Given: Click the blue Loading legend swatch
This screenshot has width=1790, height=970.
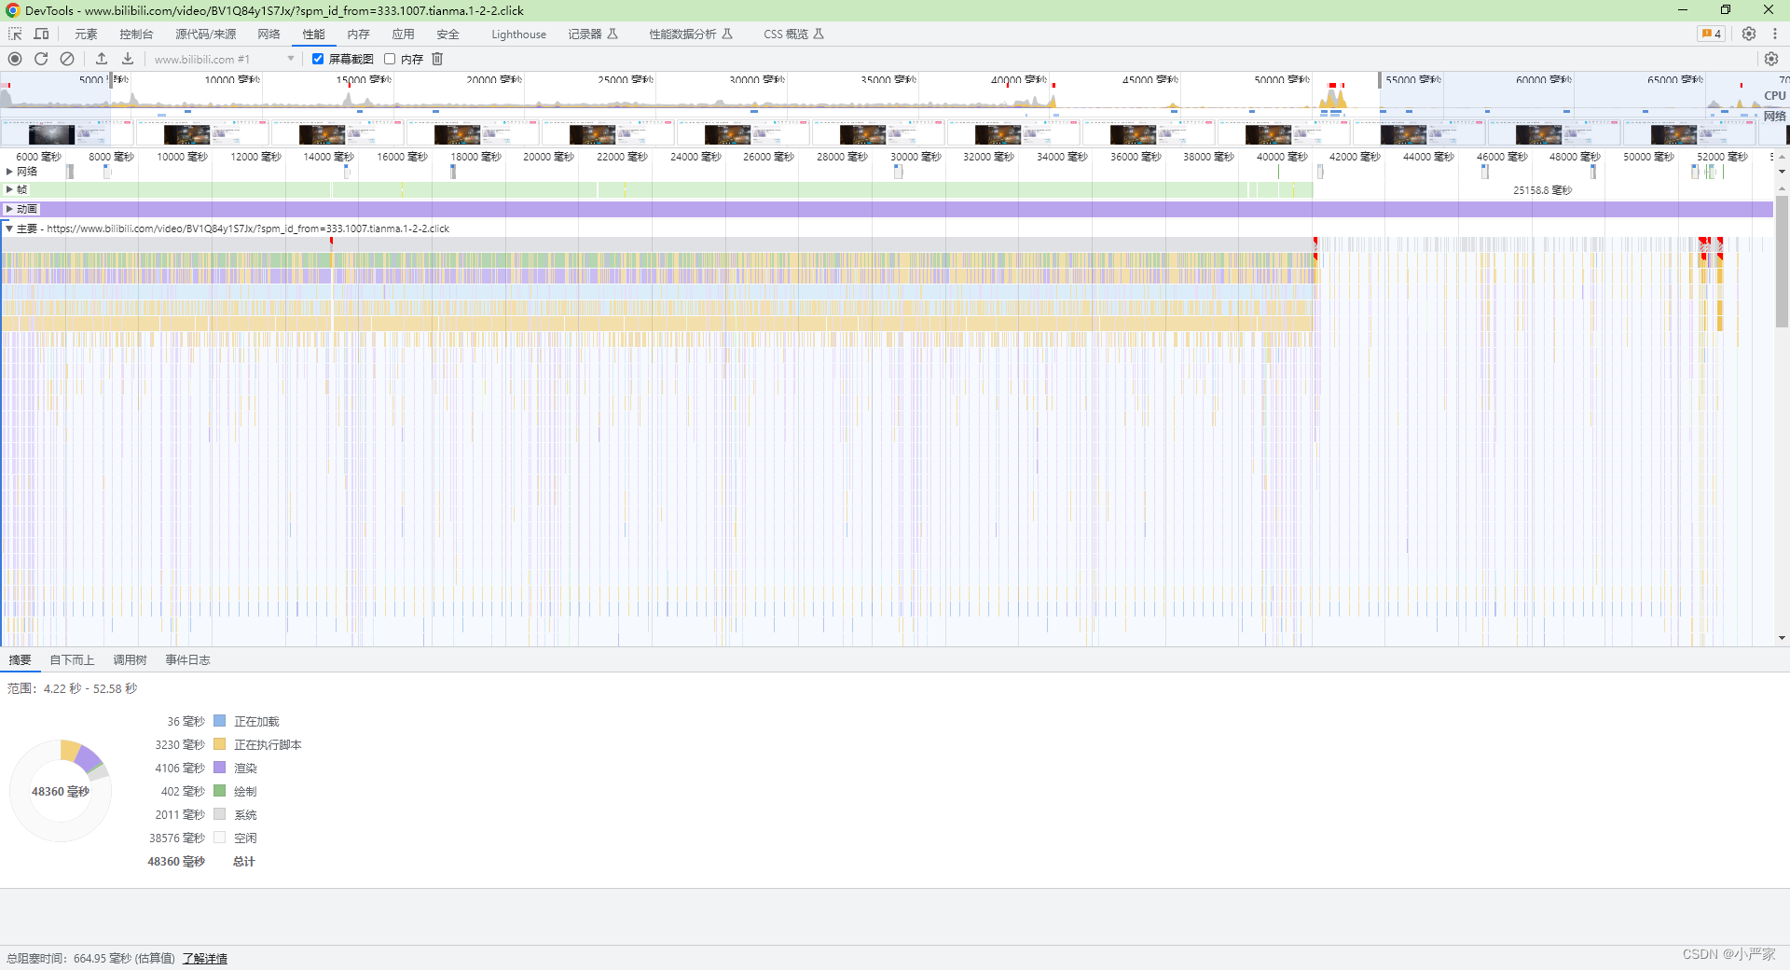Looking at the screenshot, I should pyautogui.click(x=220, y=721).
